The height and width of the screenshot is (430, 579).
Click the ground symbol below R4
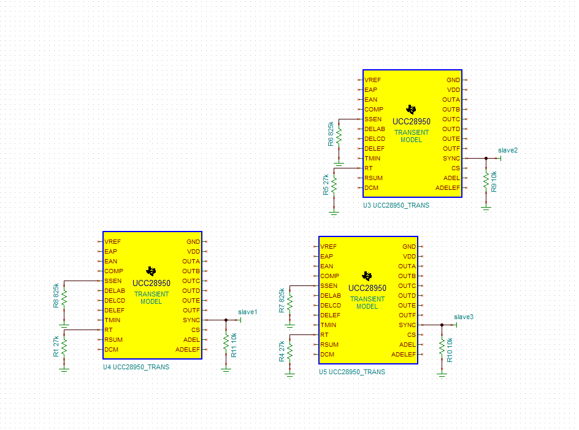tap(290, 375)
